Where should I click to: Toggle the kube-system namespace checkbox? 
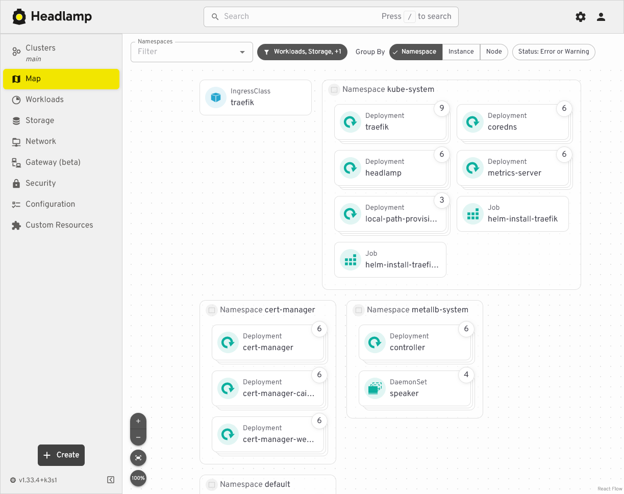point(334,90)
